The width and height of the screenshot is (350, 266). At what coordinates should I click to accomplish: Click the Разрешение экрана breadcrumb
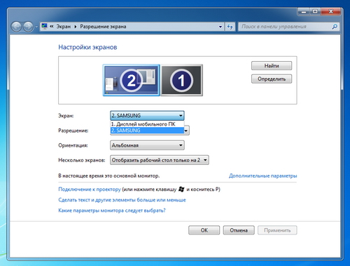point(103,27)
